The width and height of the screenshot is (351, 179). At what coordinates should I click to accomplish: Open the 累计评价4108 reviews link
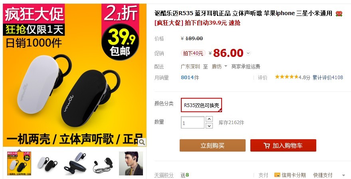pyautogui.click(x=328, y=77)
